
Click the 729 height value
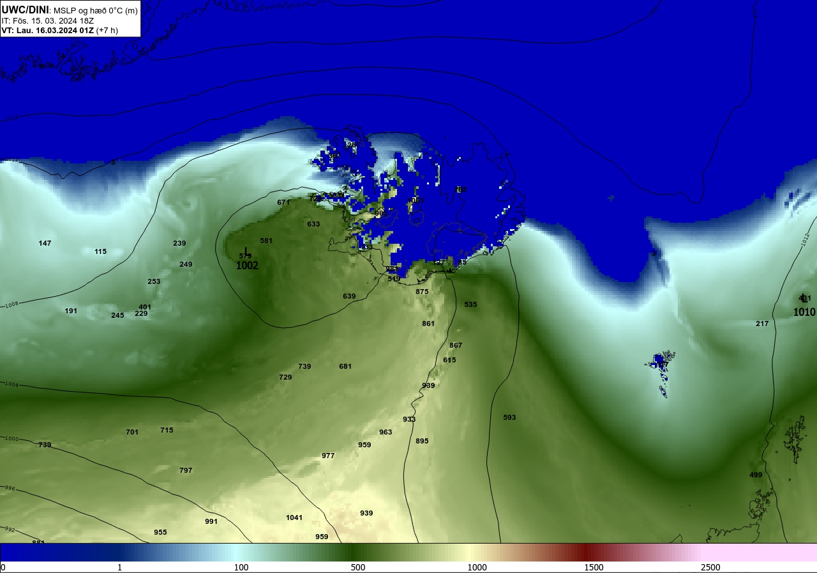point(285,377)
